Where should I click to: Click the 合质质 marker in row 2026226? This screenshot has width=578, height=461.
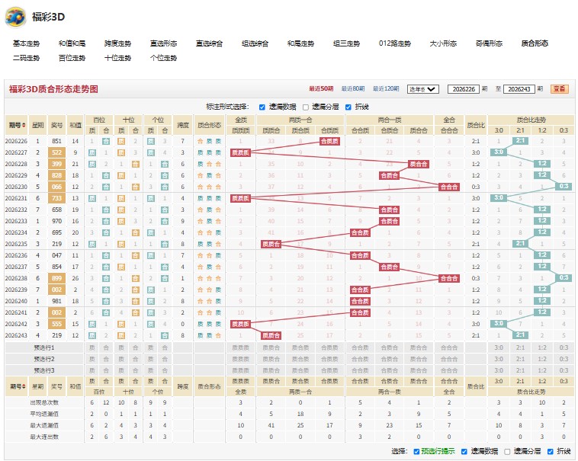[x=329, y=141]
